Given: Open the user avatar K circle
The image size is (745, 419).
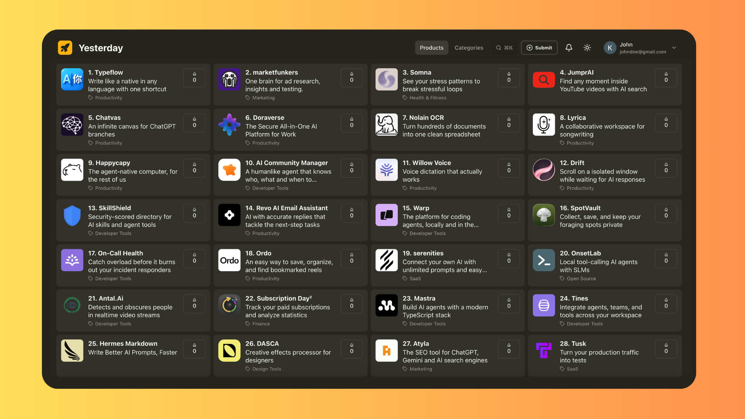Looking at the screenshot, I should [x=610, y=48].
